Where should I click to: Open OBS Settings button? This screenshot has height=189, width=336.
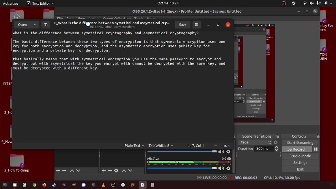coord(300,162)
